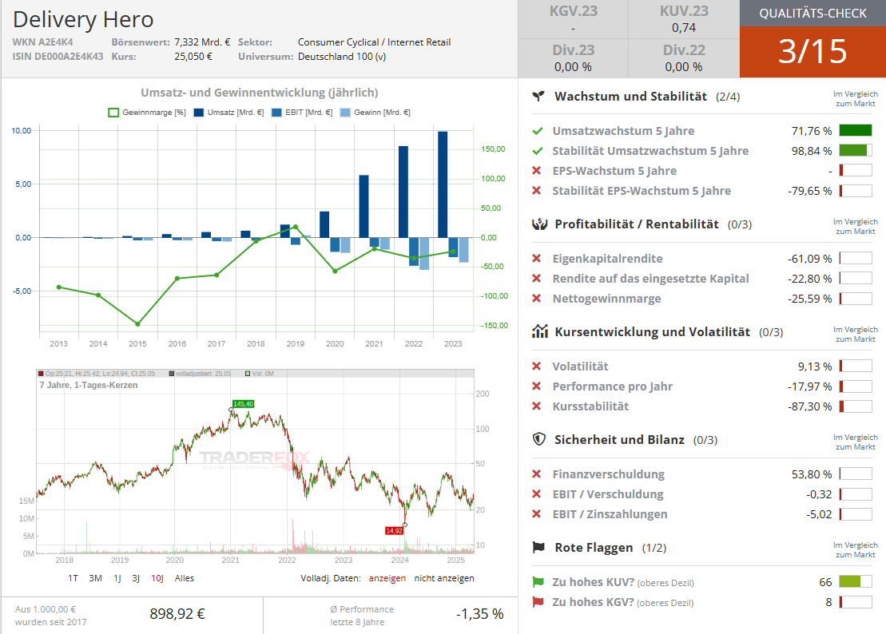Click the 2015 Gewinnmarge data point
The height and width of the screenshot is (634, 886).
point(137,324)
